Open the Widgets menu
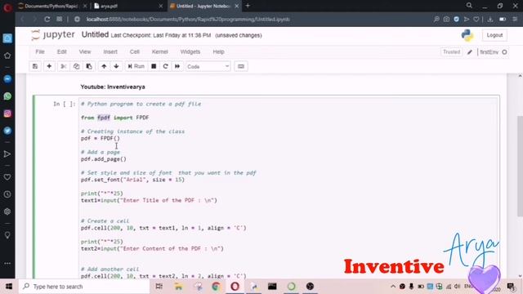Image resolution: width=523 pixels, height=294 pixels. [190, 51]
